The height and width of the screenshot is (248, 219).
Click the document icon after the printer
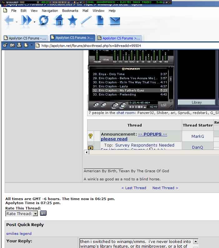tap(26, 45)
